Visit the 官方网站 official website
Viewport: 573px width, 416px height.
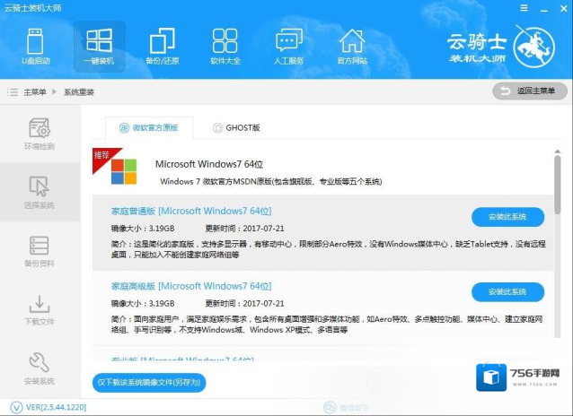tap(351, 46)
